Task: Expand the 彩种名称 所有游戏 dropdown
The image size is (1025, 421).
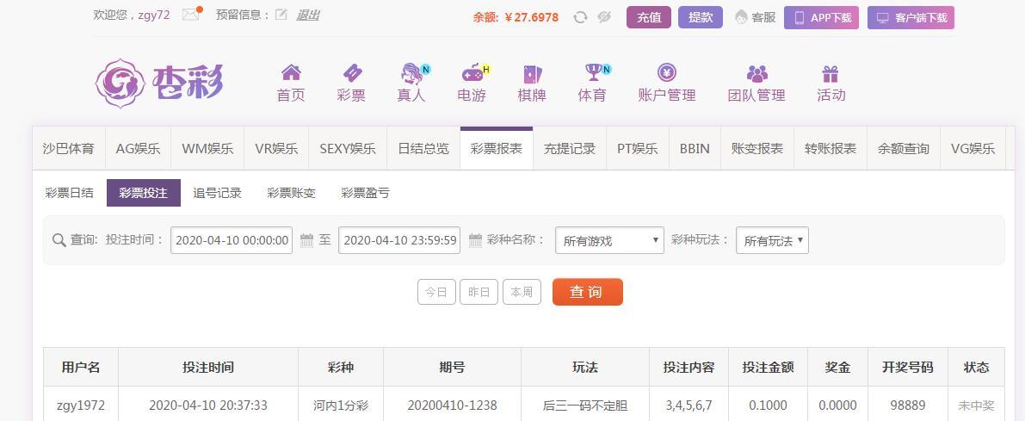Action: pos(609,241)
